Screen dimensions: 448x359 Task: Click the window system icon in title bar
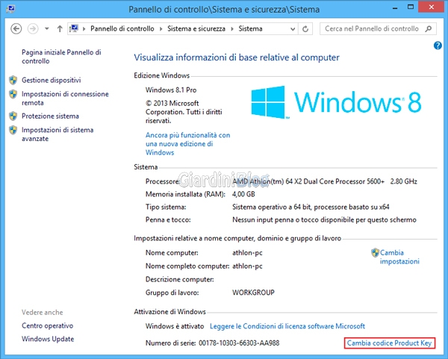[10, 8]
